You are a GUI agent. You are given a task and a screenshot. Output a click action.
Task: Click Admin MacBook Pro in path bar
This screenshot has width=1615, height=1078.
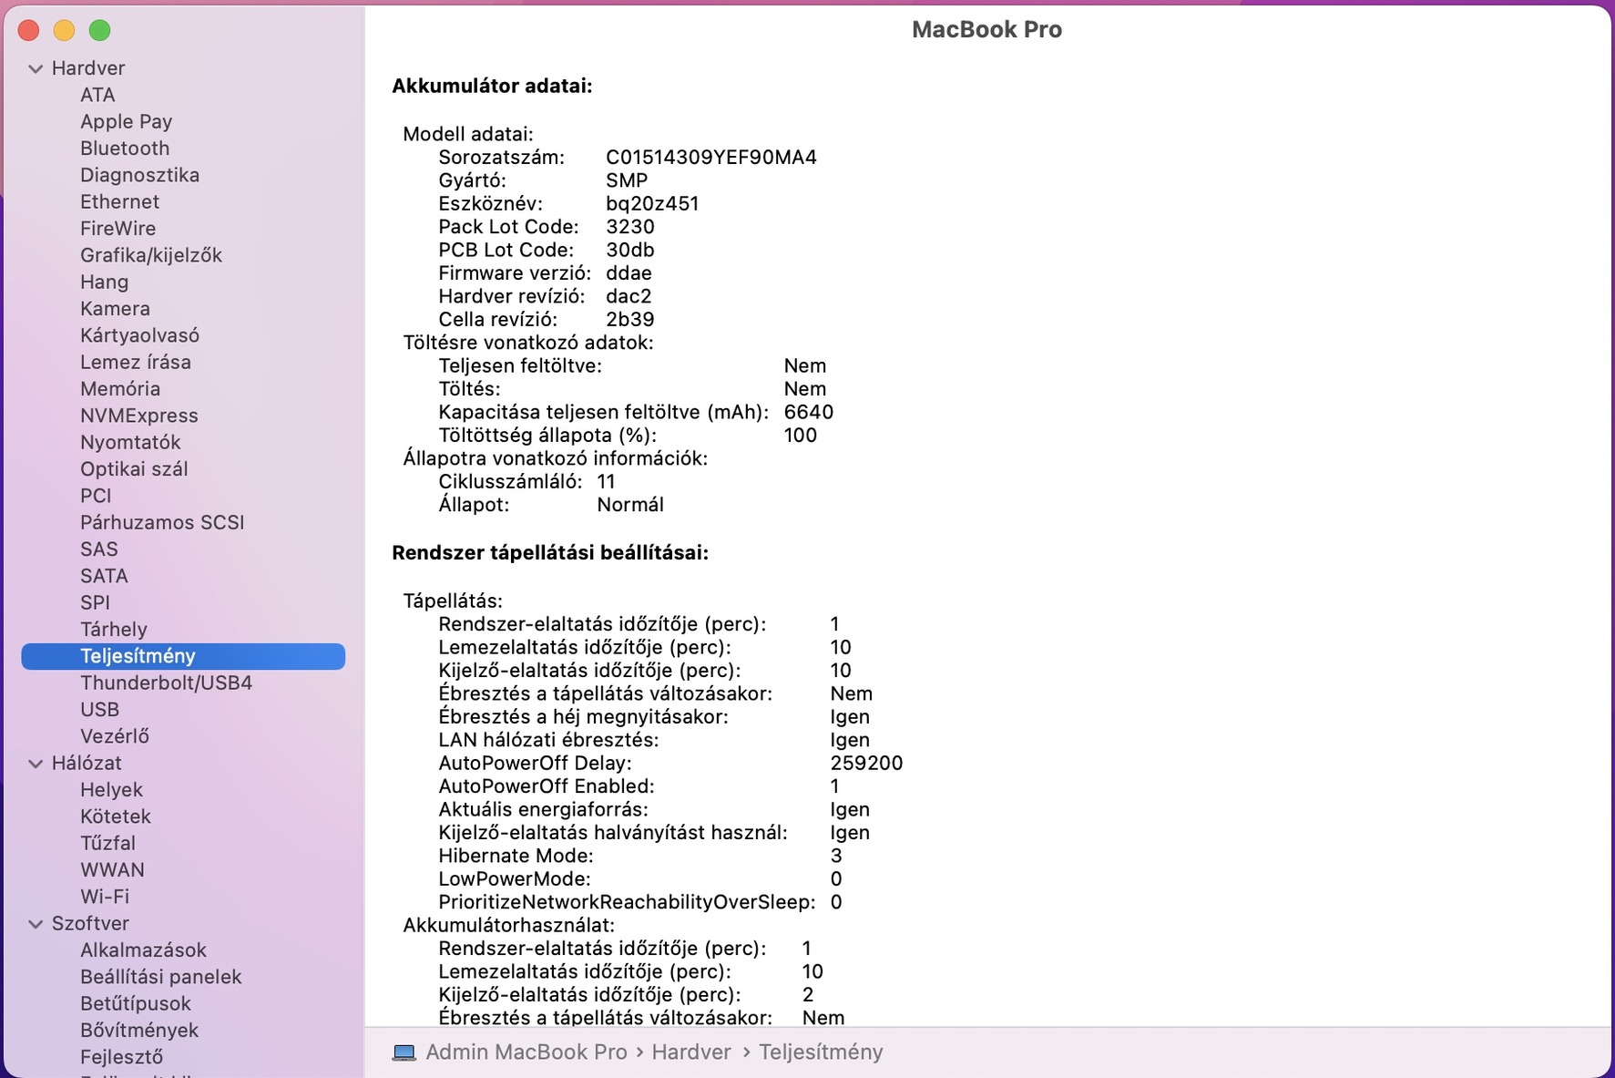tap(526, 1052)
